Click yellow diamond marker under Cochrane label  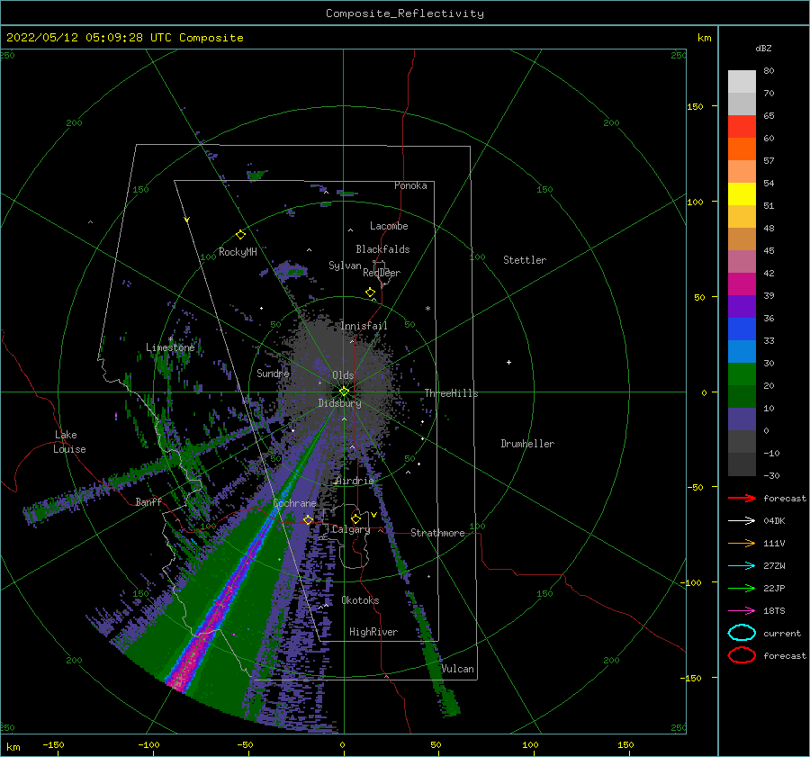click(308, 519)
